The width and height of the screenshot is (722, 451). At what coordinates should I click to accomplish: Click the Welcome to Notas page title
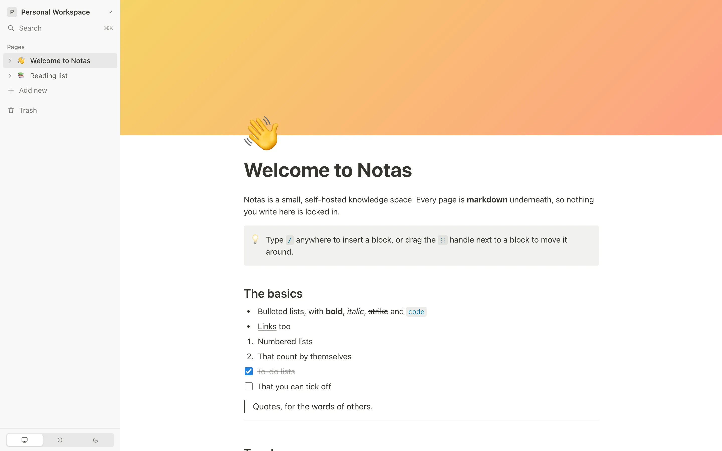coord(328,170)
